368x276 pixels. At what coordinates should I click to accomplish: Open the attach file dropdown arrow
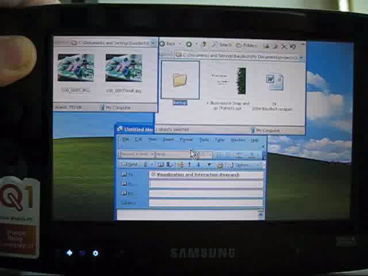pos(152,164)
